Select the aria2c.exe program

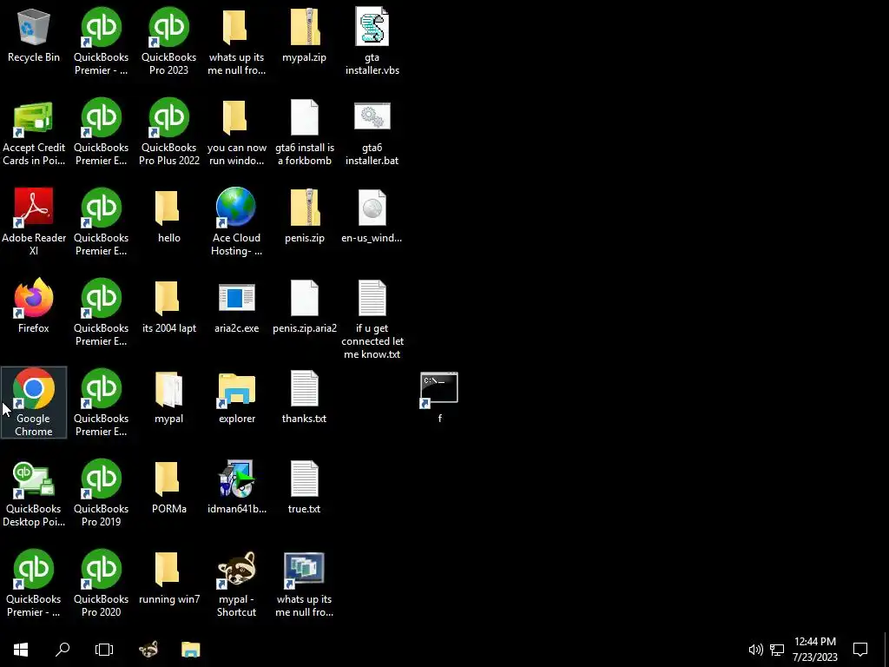point(236,307)
